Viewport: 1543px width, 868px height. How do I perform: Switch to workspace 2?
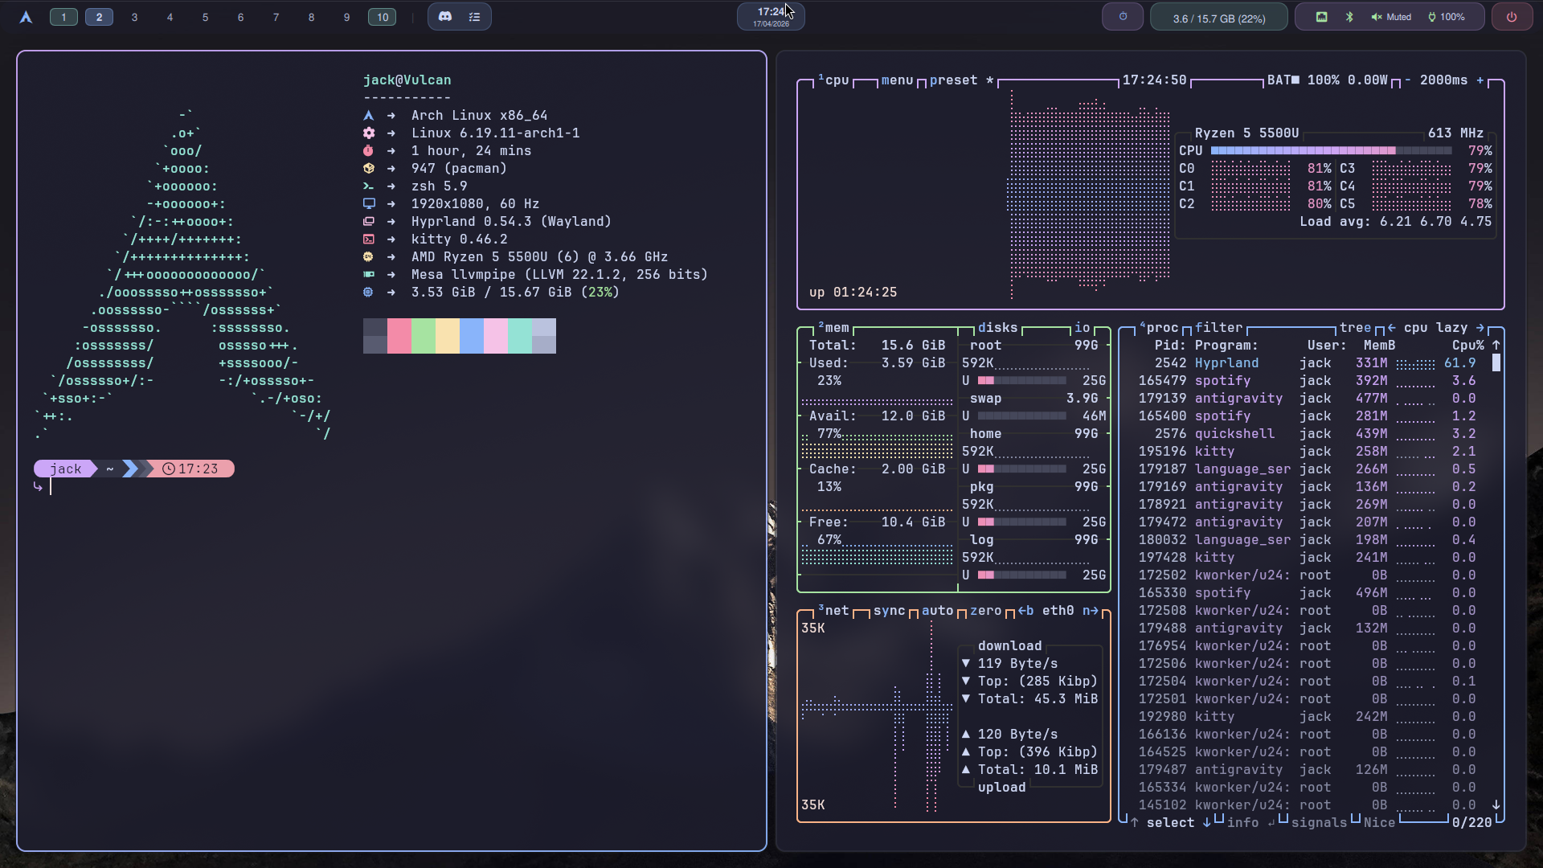click(x=99, y=17)
